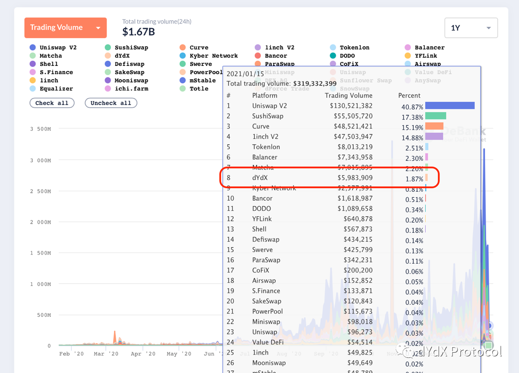Toggle the Matcha series label

(x=50, y=56)
